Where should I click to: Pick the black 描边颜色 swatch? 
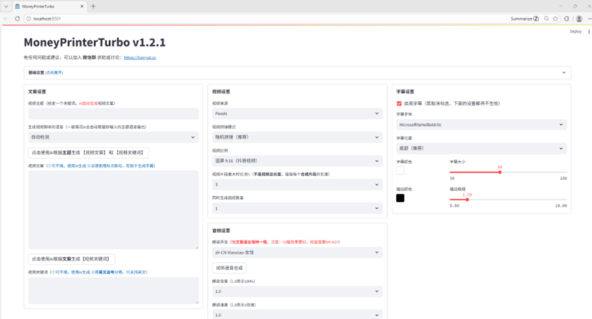click(x=400, y=199)
